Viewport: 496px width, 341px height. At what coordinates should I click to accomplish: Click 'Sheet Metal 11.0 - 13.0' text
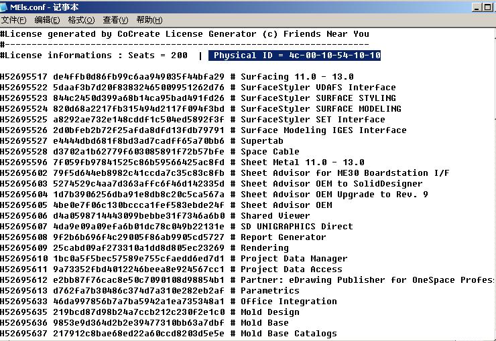302,162
